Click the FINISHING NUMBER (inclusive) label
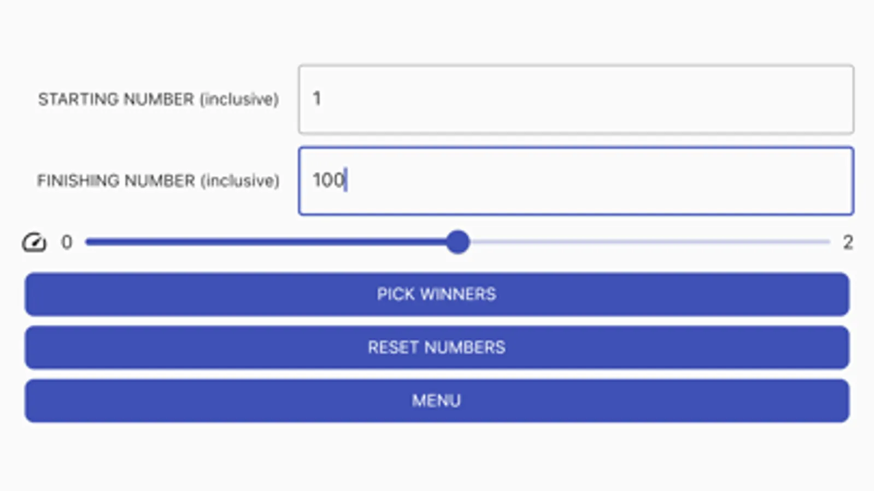 [158, 181]
